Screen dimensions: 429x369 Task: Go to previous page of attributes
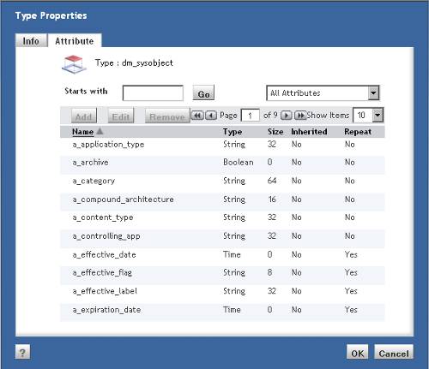tap(211, 116)
